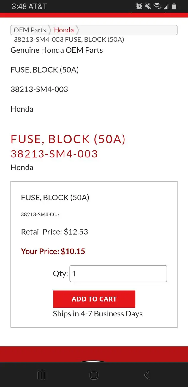Click chevron between OEM Parts and Honda

coord(50,30)
